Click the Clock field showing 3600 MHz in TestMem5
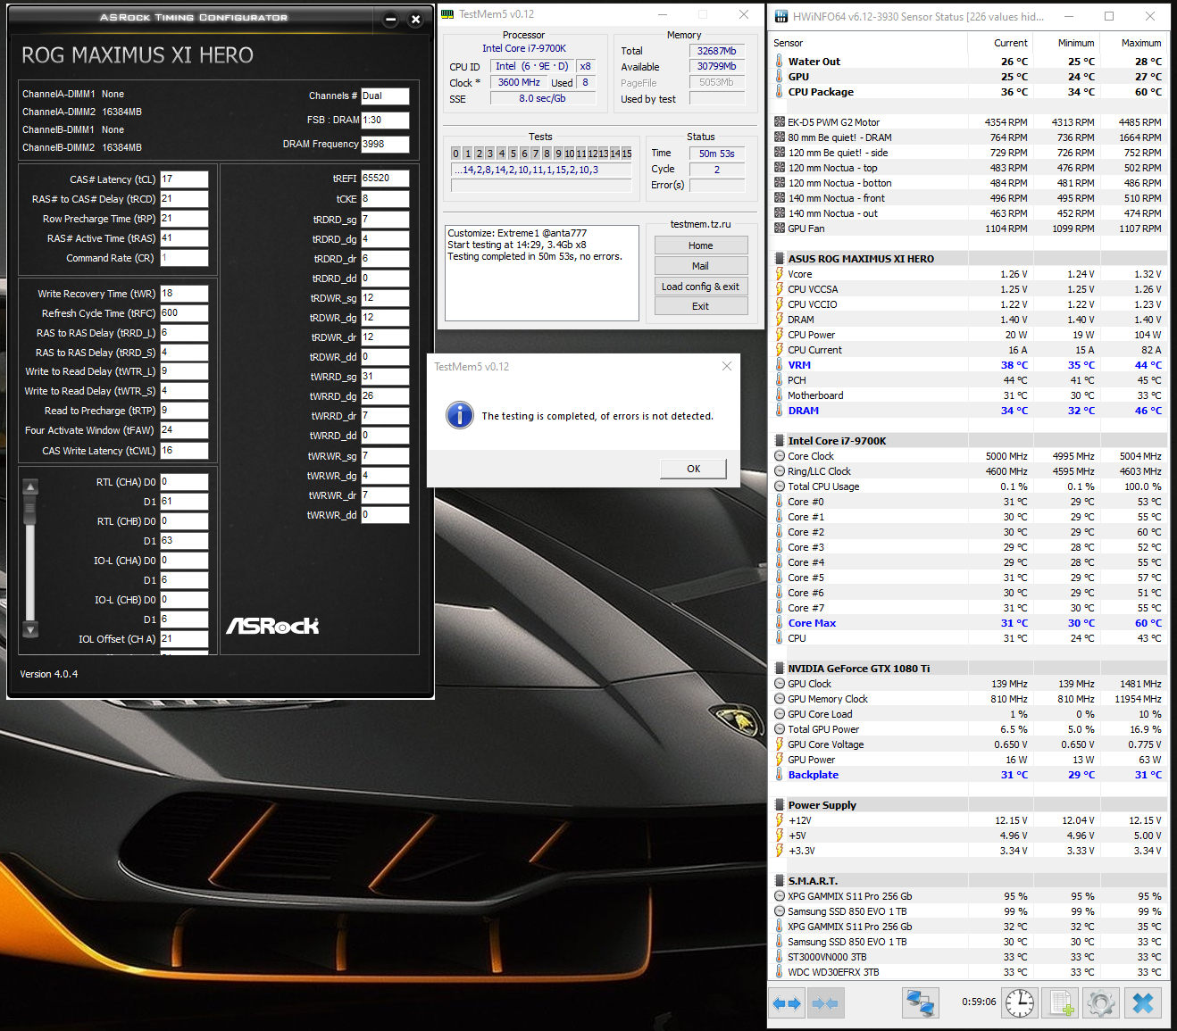This screenshot has width=1177, height=1031. [519, 82]
